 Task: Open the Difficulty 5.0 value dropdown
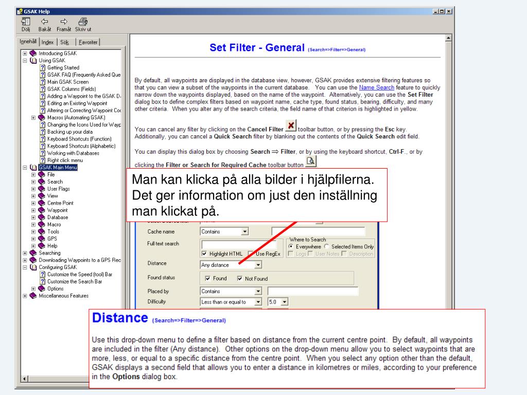(284, 302)
